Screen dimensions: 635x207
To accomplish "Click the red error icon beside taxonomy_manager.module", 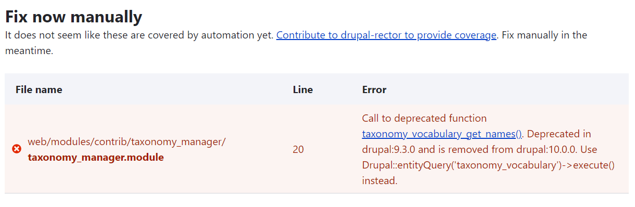I will point(17,149).
